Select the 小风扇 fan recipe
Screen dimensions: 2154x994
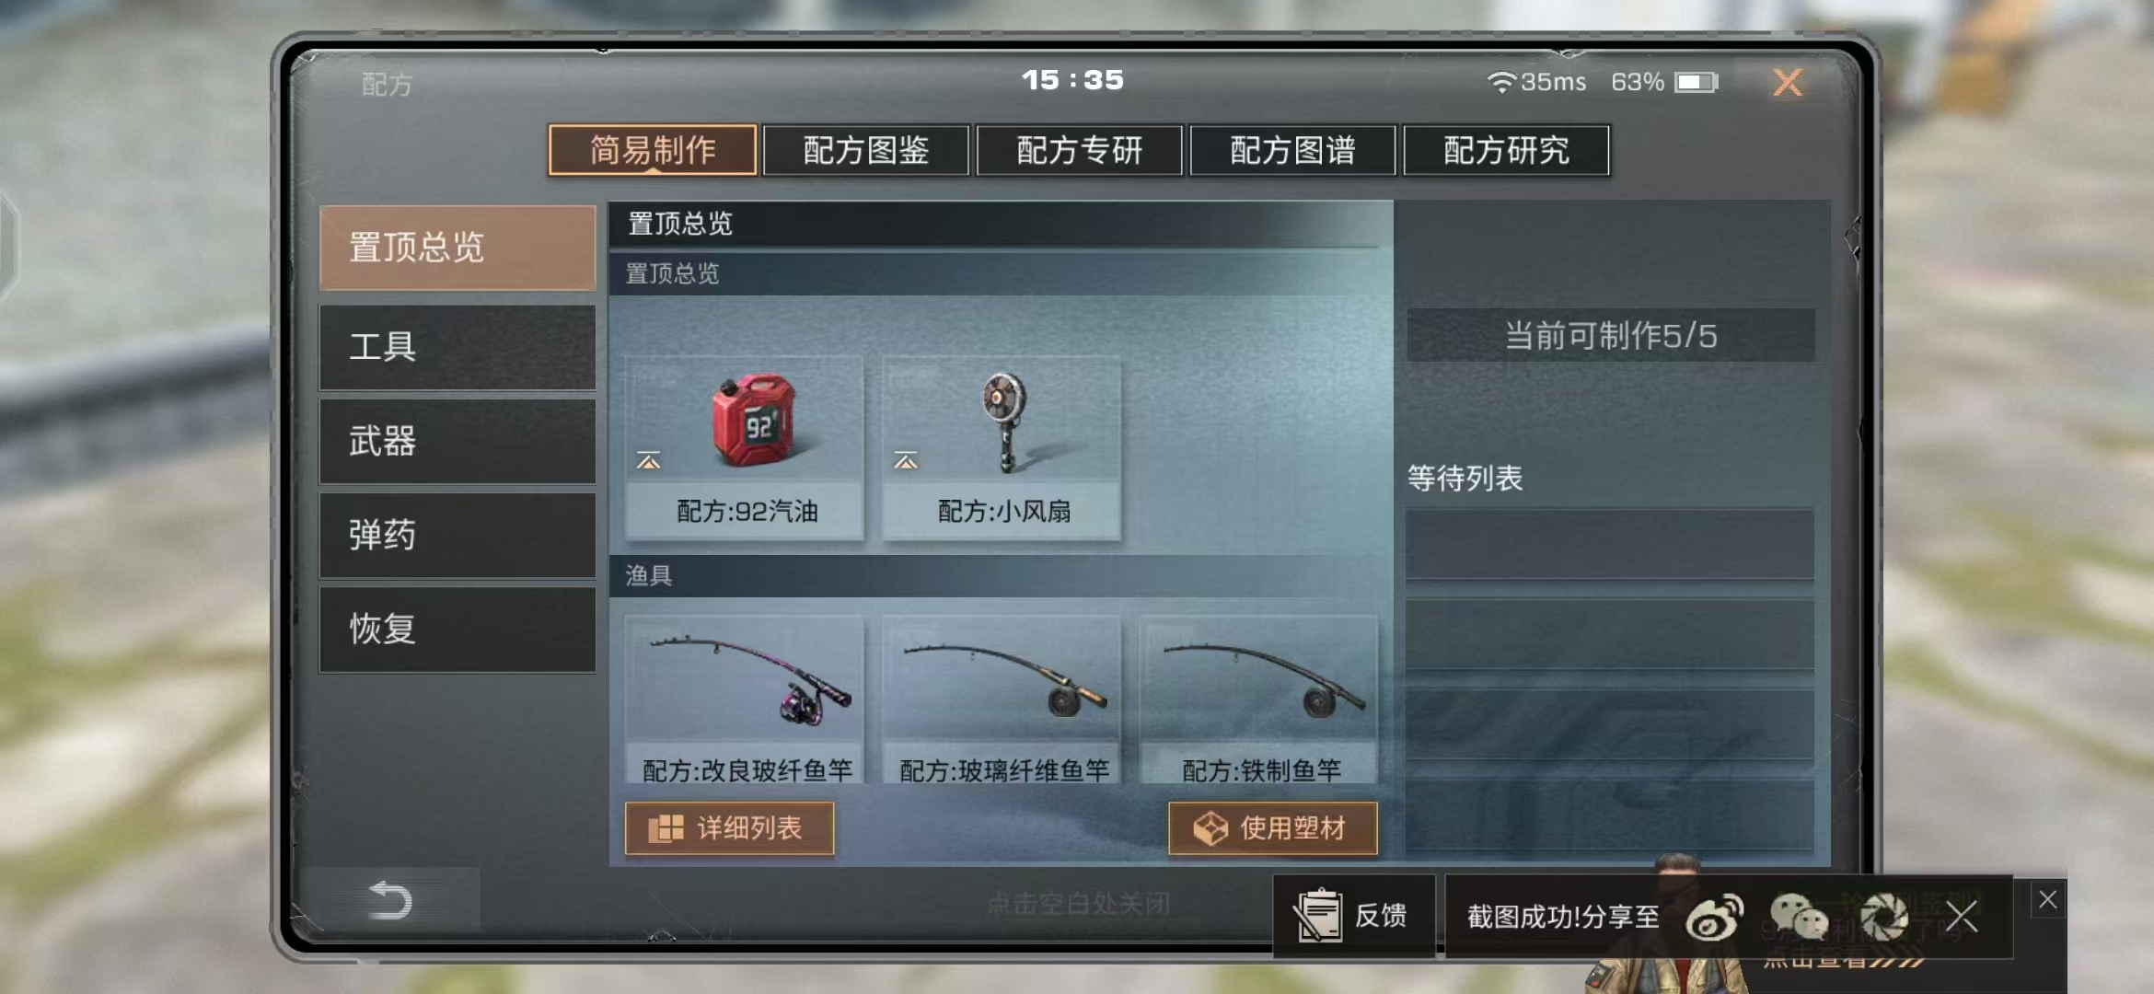click(1002, 448)
